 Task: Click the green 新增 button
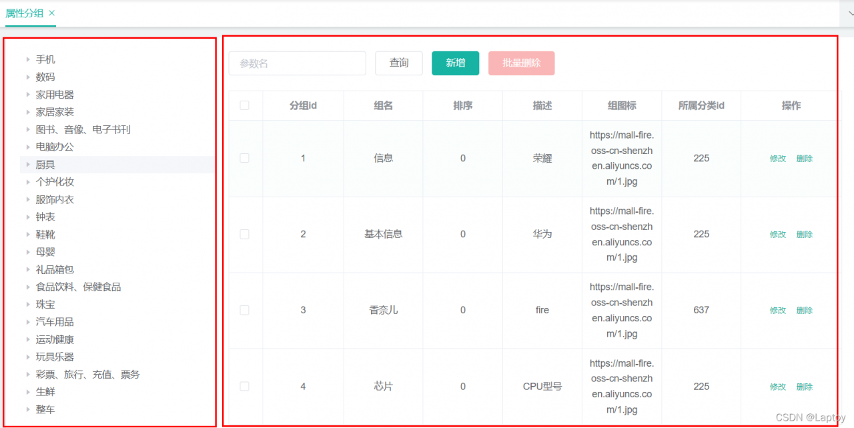coord(456,63)
